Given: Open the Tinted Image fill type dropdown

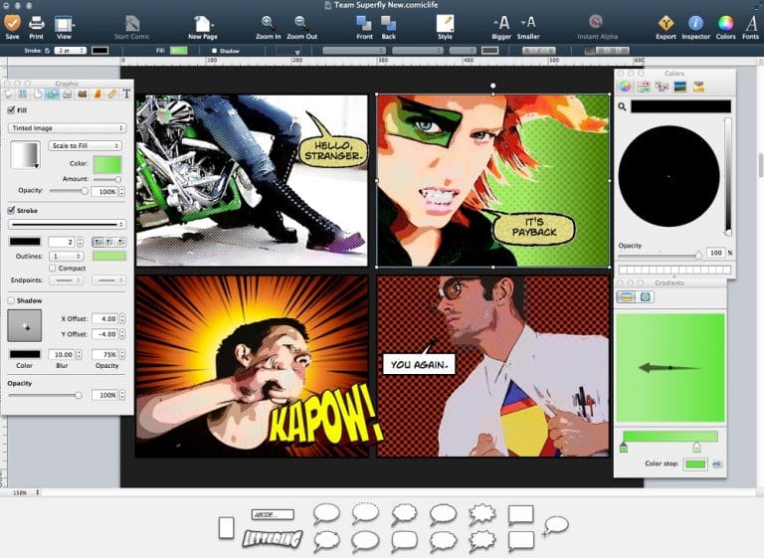Looking at the screenshot, I should [67, 128].
